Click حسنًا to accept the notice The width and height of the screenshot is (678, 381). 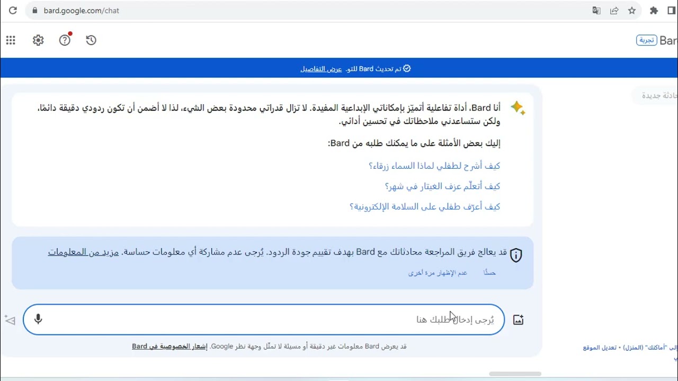(489, 273)
